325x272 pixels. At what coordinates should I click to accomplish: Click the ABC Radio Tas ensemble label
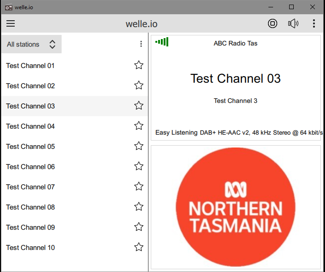(235, 43)
